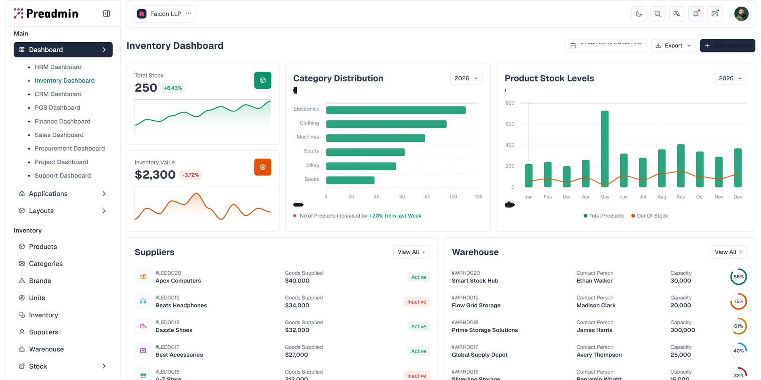The image size is (761, 380).
Task: Click the Warehouse sidebar icon
Action: (22, 349)
